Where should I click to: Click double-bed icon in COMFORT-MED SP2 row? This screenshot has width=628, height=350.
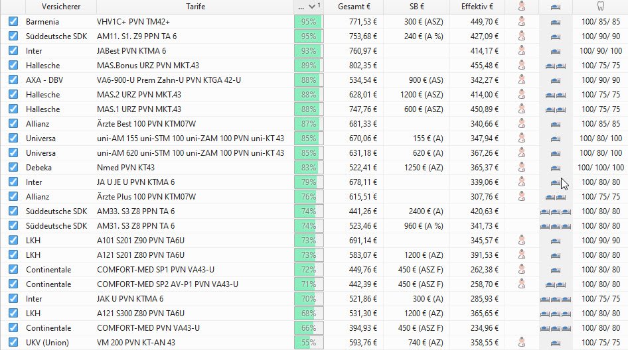tap(556, 285)
